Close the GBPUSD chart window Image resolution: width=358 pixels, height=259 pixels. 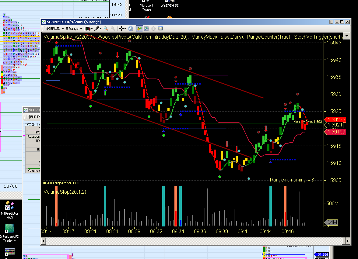click(x=347, y=22)
